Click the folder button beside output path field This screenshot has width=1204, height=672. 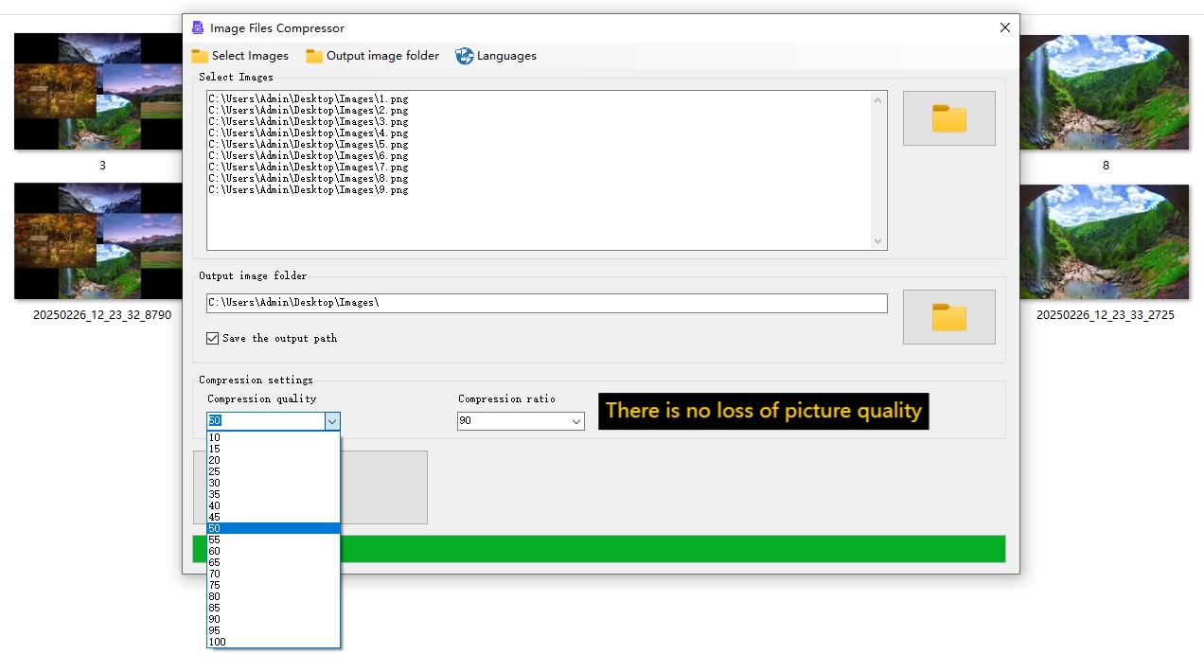(948, 317)
